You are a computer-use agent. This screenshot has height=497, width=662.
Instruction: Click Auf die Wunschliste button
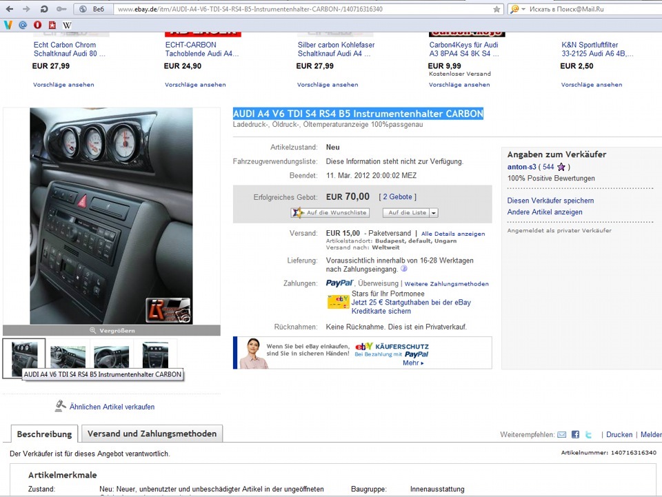click(330, 212)
